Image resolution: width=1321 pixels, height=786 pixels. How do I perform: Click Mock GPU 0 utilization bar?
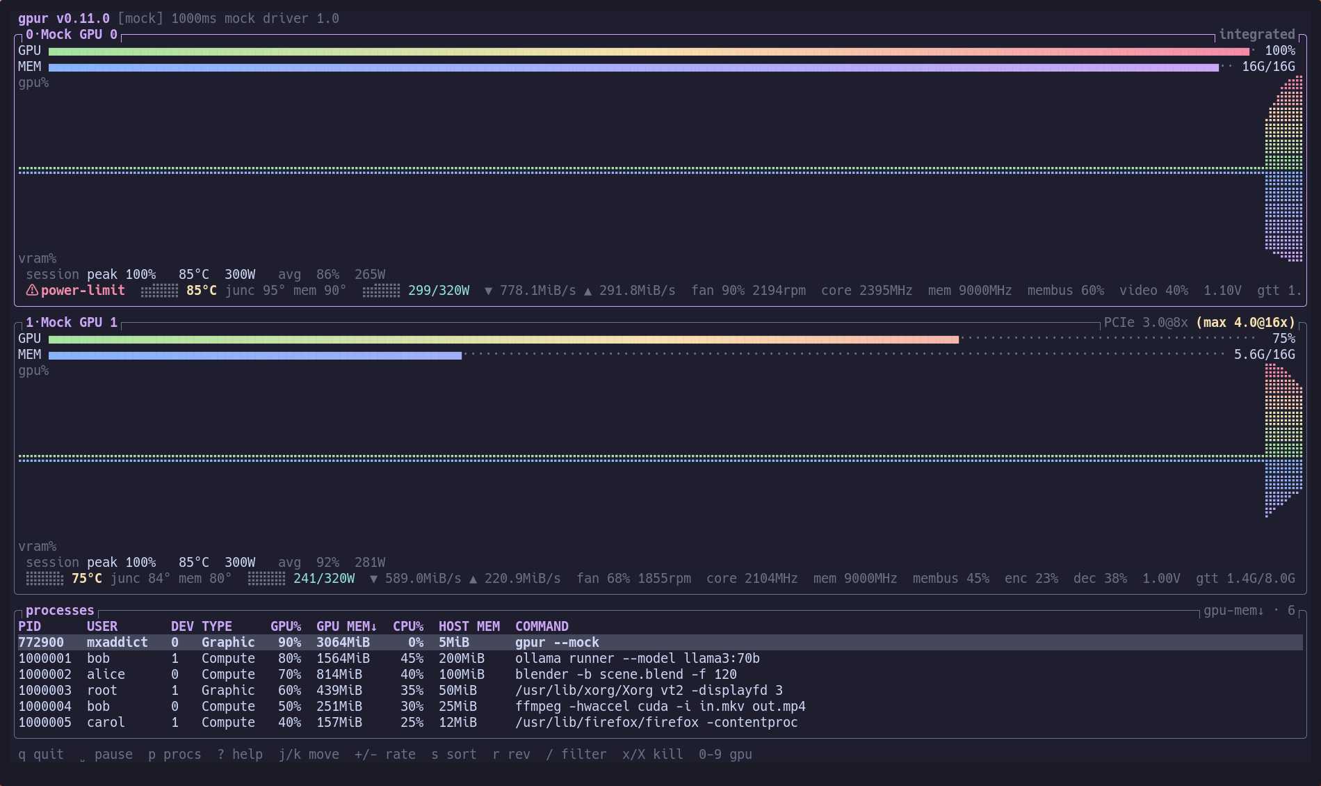(x=651, y=51)
